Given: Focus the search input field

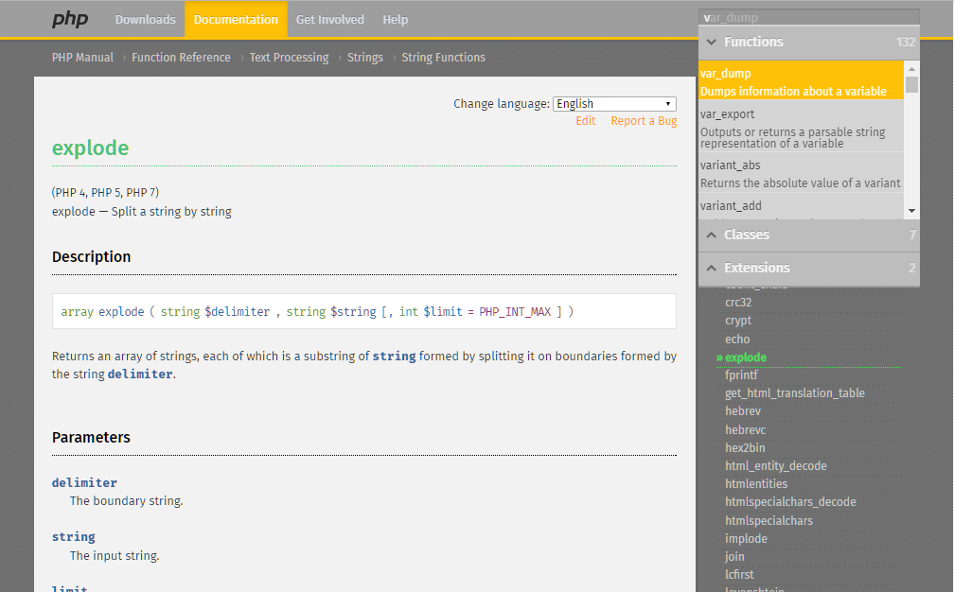Looking at the screenshot, I should [809, 18].
